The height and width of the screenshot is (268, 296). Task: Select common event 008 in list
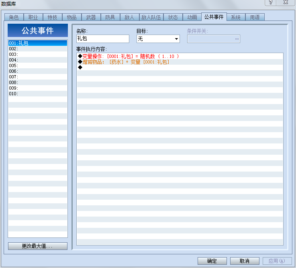point(38,82)
